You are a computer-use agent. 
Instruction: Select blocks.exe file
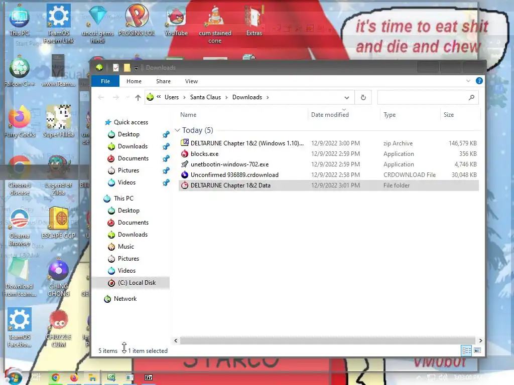point(328,154)
